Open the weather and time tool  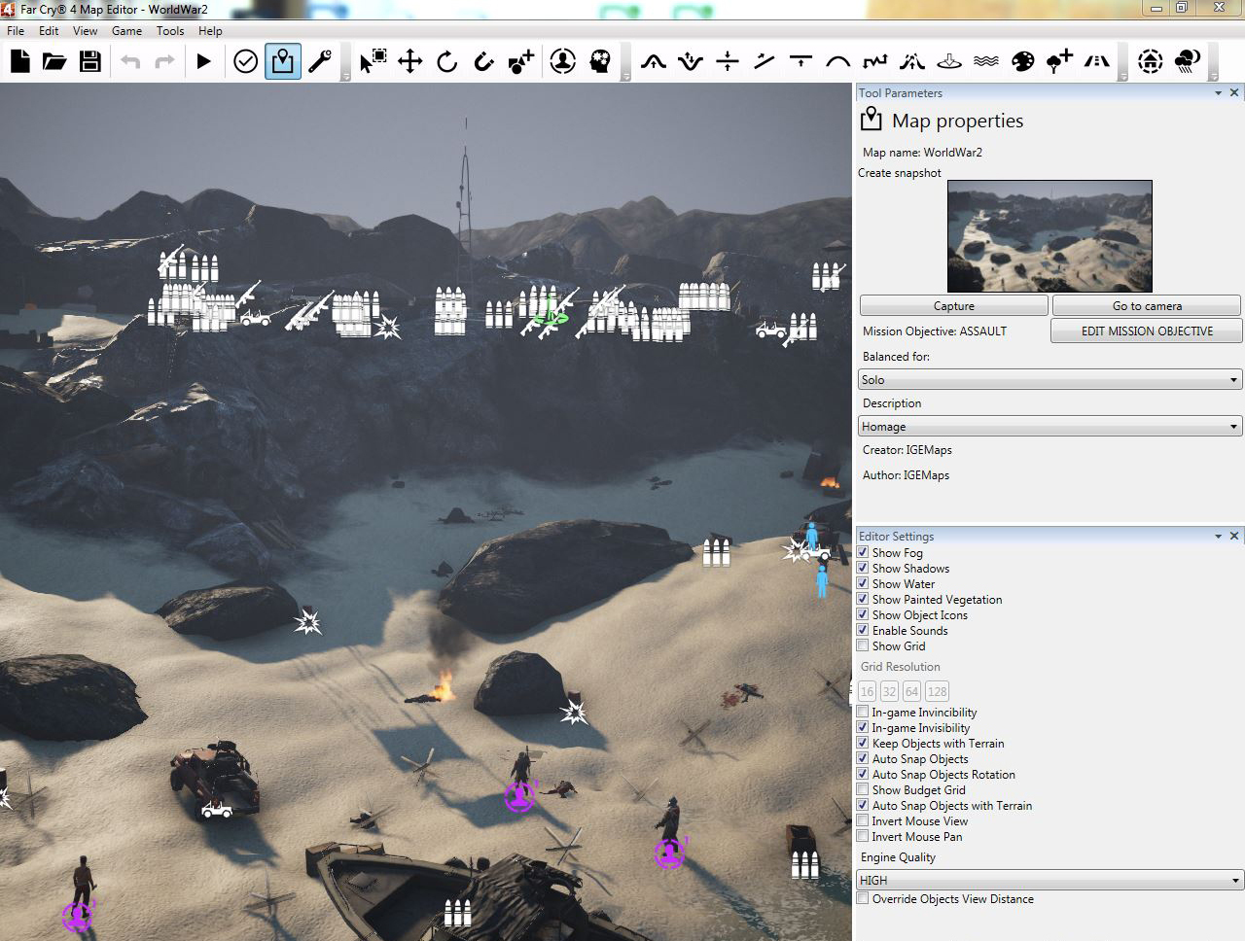(1188, 61)
